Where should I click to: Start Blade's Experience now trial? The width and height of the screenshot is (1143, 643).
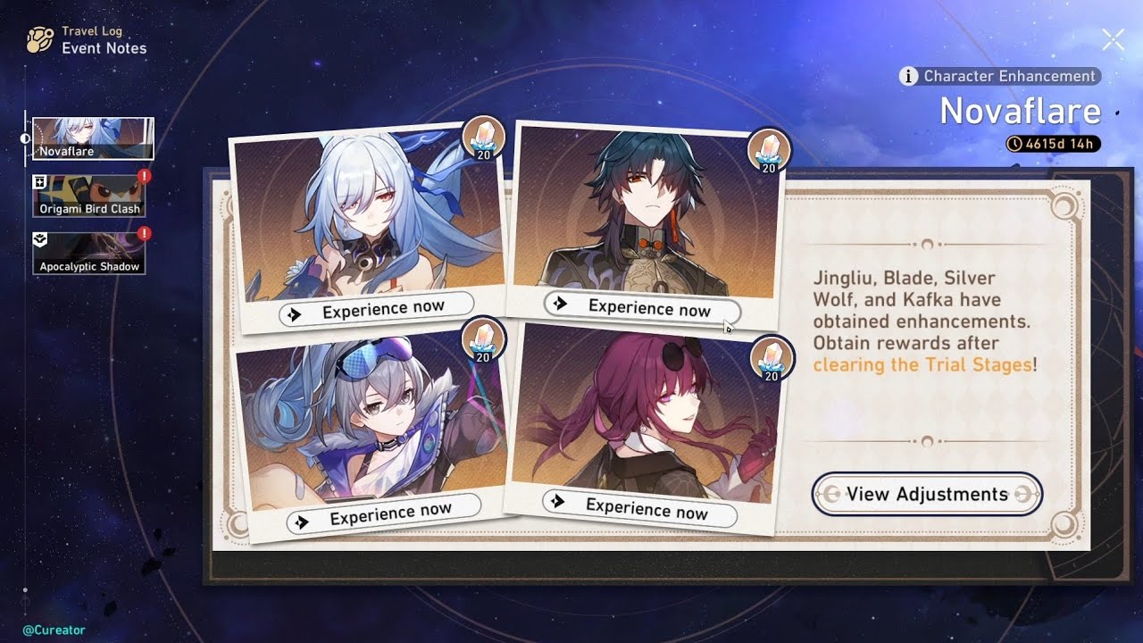click(643, 308)
